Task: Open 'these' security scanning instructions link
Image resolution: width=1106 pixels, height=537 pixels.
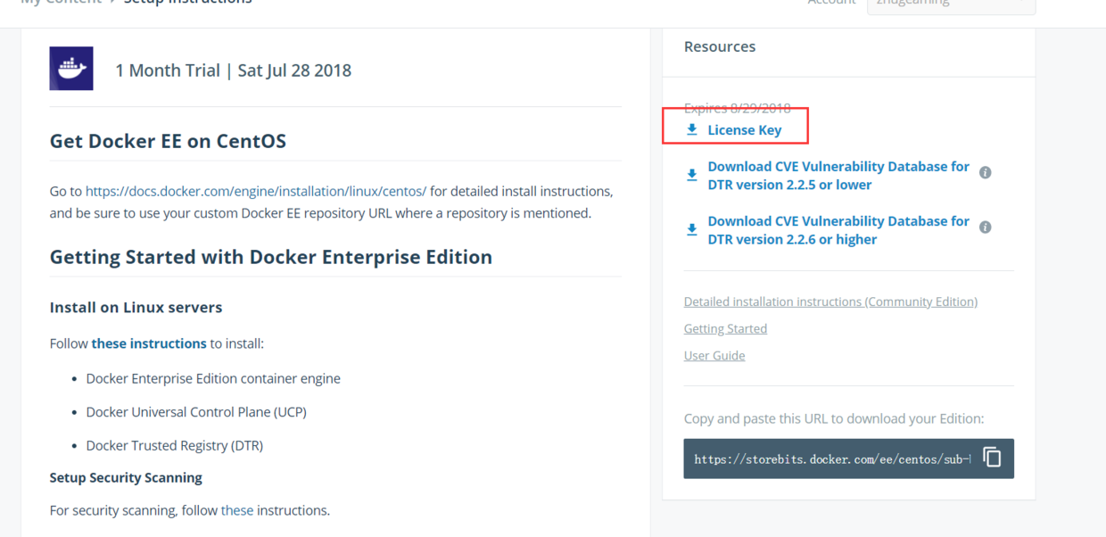Action: 237,510
